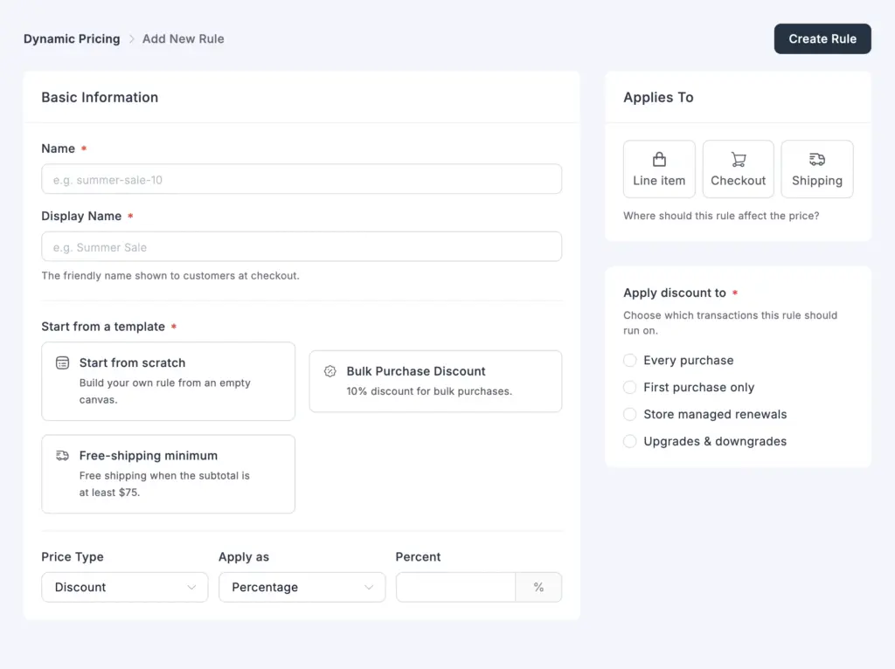This screenshot has width=895, height=669.
Task: Click the Bulk Purchase Discount badge icon
Action: 330,371
